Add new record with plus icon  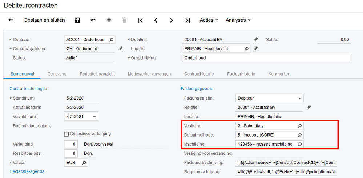point(109,20)
